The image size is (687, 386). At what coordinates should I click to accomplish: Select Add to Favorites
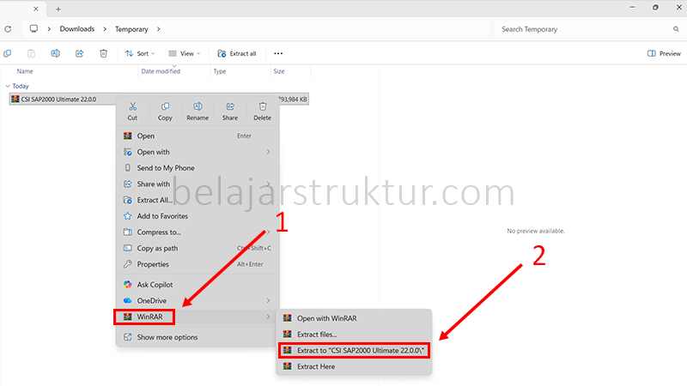[198, 216]
